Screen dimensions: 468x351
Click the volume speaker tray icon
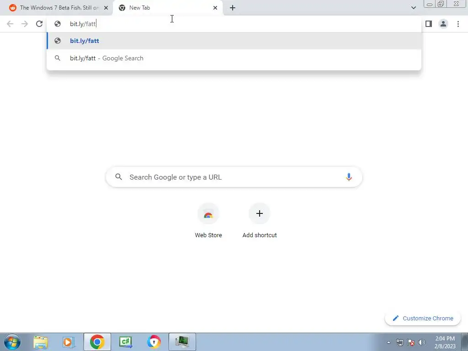pos(422,342)
